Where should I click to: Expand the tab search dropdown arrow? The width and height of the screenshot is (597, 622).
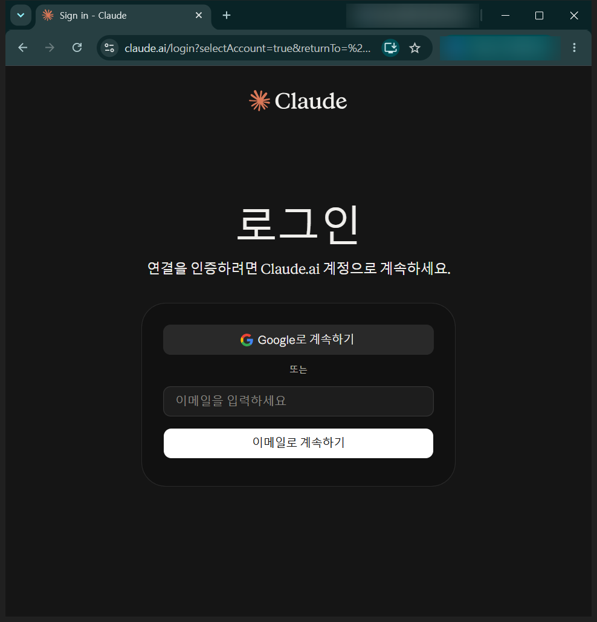[21, 16]
